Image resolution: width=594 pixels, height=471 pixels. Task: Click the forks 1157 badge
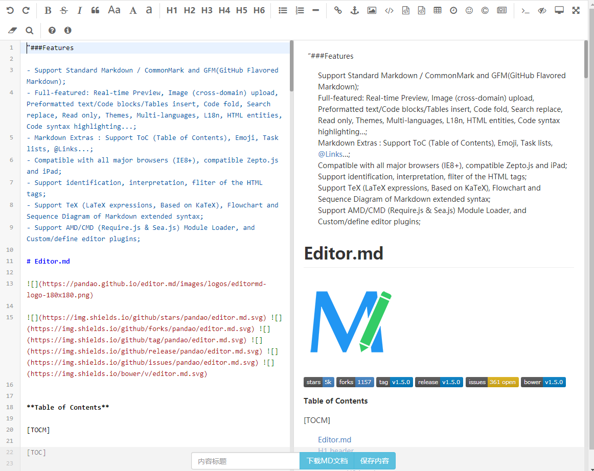pyautogui.click(x=355, y=382)
